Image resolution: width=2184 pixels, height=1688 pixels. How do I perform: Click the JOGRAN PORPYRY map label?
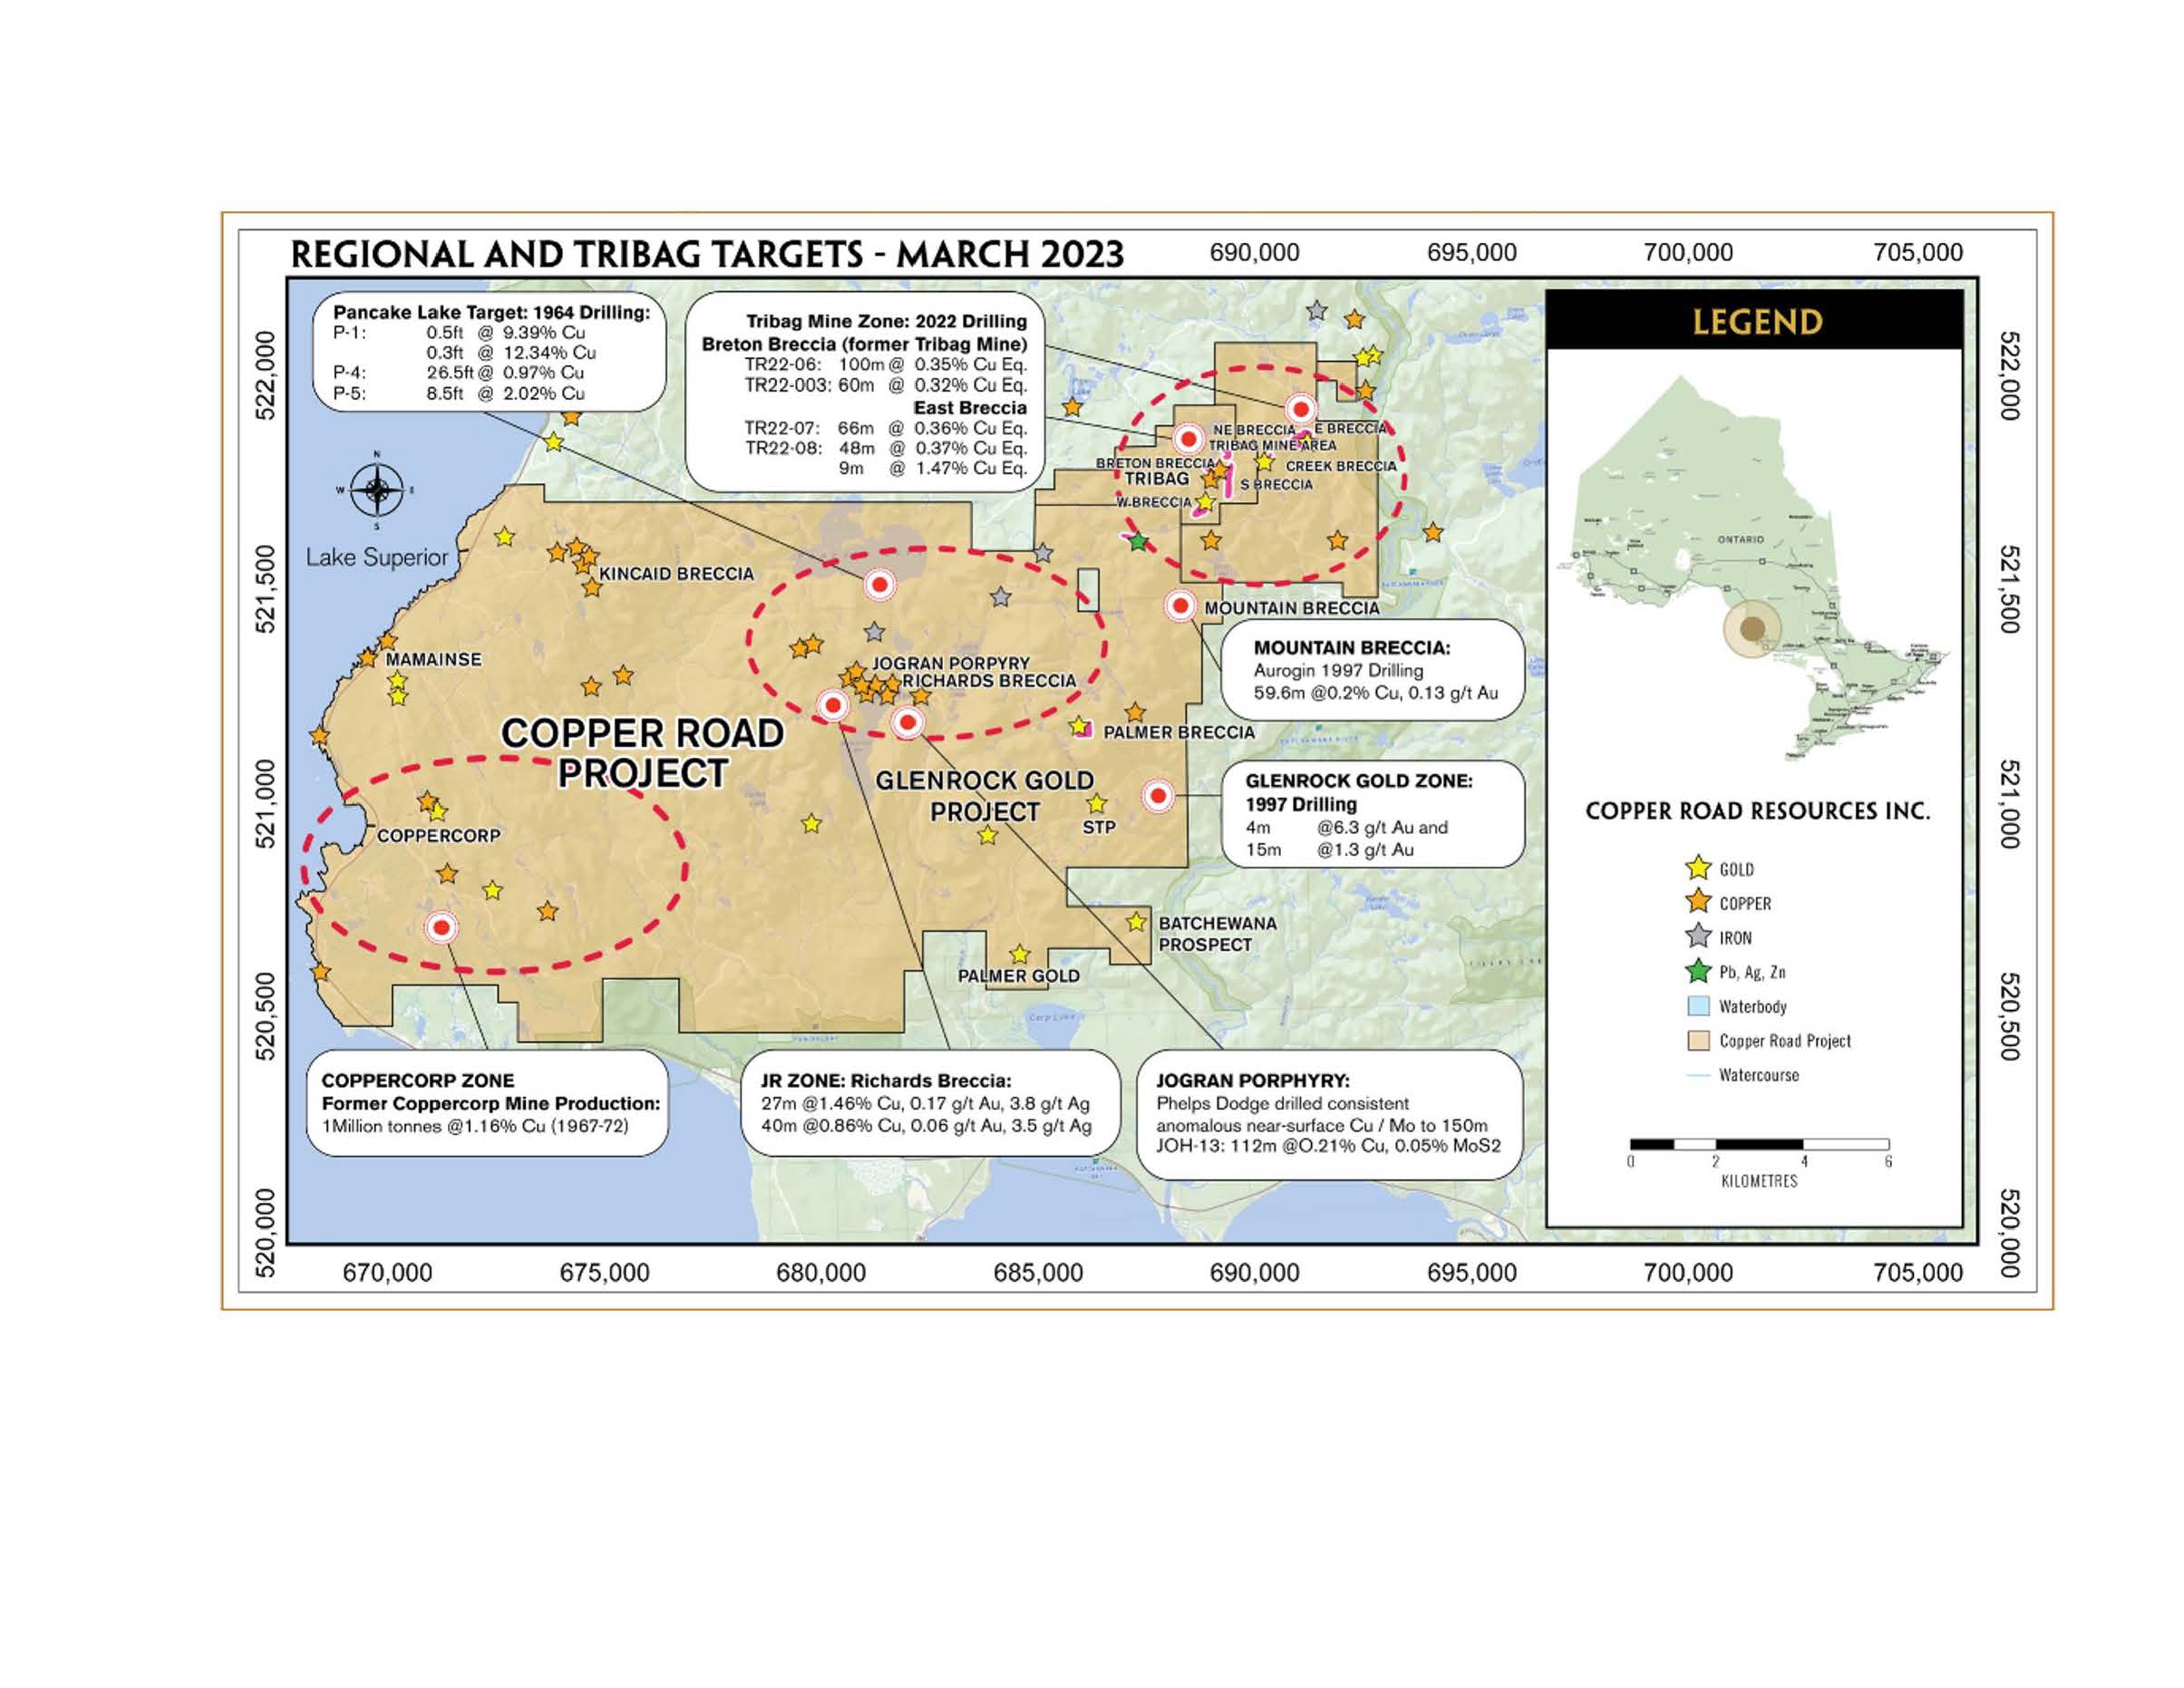(x=950, y=663)
